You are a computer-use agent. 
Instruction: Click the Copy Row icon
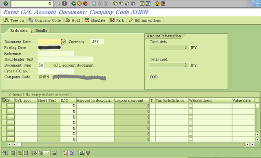coord(64,153)
